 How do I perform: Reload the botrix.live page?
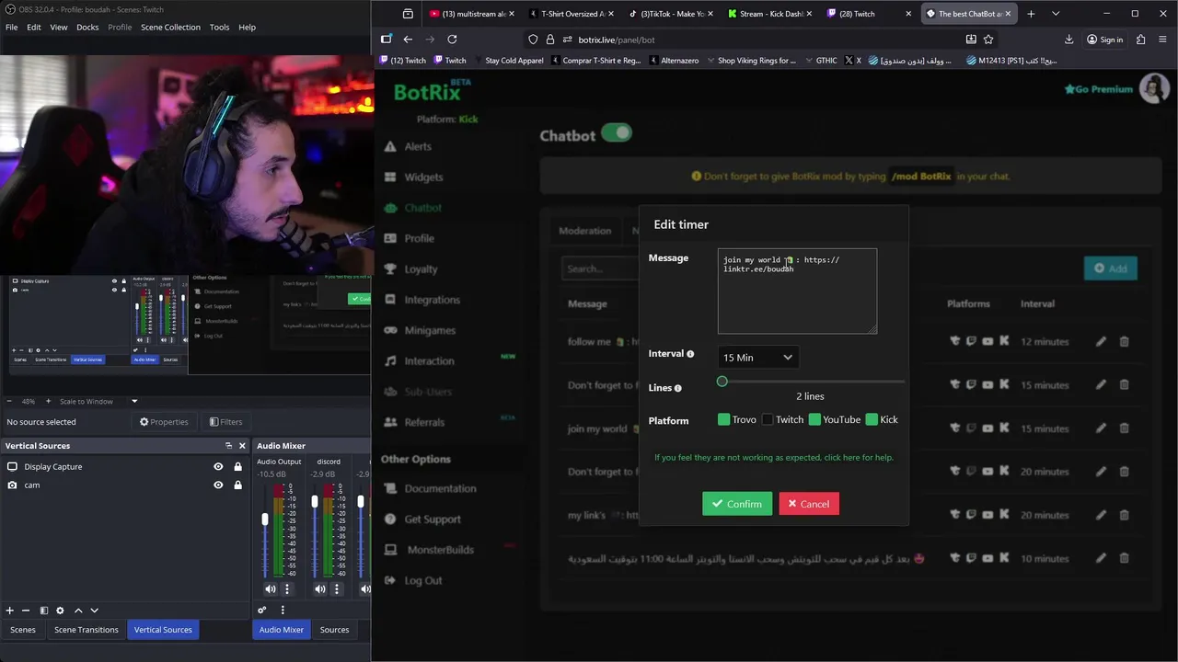click(x=452, y=40)
